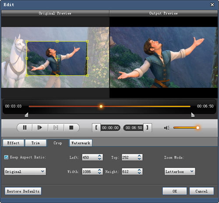The height and width of the screenshot is (203, 219).
Task: Click the top-right crop handle
Action: 87,41
